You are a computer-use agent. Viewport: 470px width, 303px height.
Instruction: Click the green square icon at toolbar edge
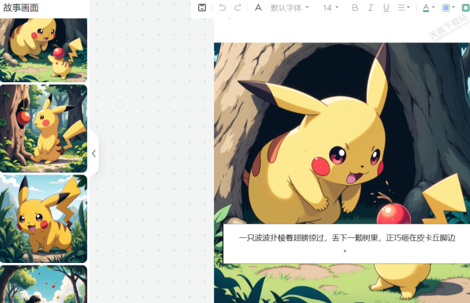[466, 8]
